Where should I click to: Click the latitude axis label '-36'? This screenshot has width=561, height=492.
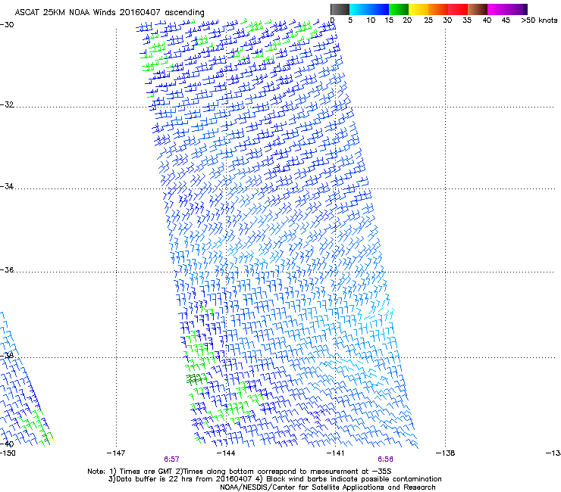(7, 269)
